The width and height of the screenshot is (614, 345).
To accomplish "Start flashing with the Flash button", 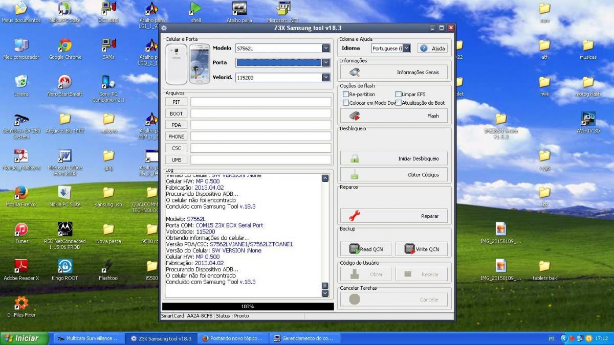I will pyautogui.click(x=393, y=116).
